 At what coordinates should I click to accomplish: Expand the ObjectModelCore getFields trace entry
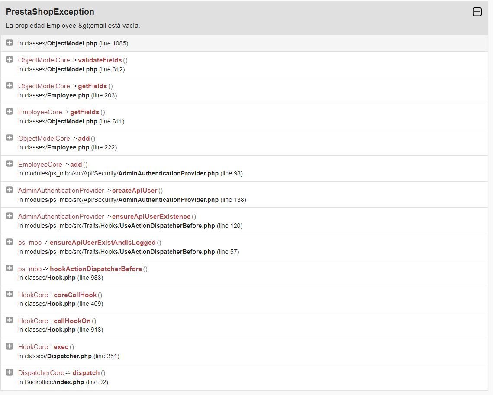(10, 86)
